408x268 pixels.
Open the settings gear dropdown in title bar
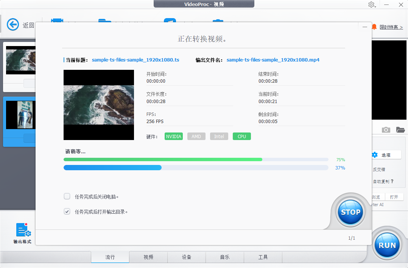(x=371, y=5)
